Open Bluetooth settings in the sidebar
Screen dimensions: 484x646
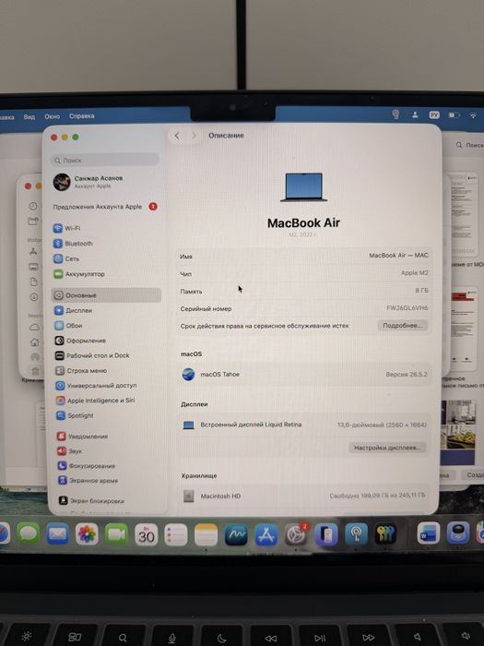73,244
